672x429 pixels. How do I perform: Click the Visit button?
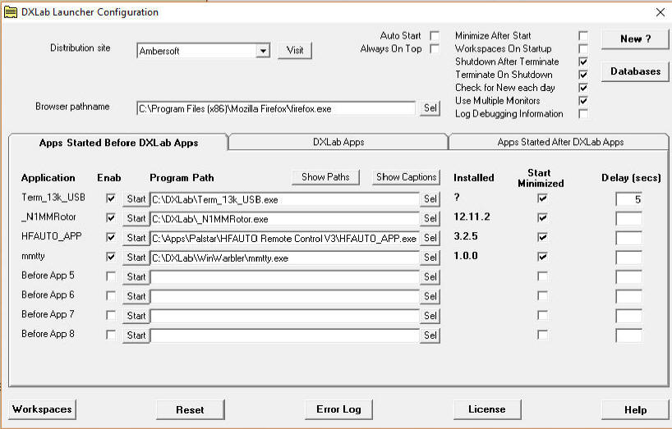[x=295, y=51]
